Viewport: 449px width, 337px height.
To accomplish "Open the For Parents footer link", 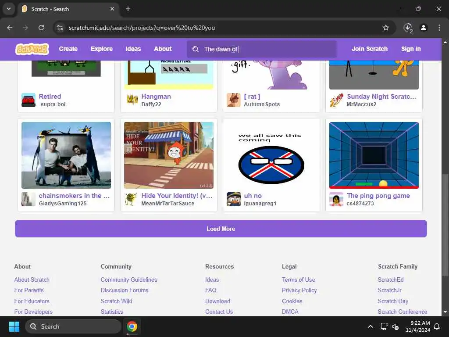I will [x=29, y=290].
